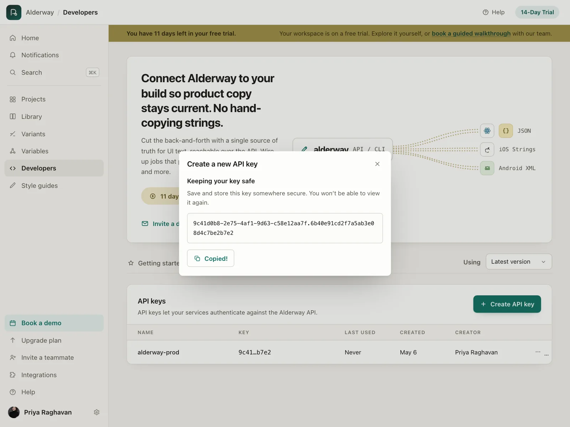The image size is (570, 427).
Task: Click the help circle icon in top bar
Action: point(486,12)
